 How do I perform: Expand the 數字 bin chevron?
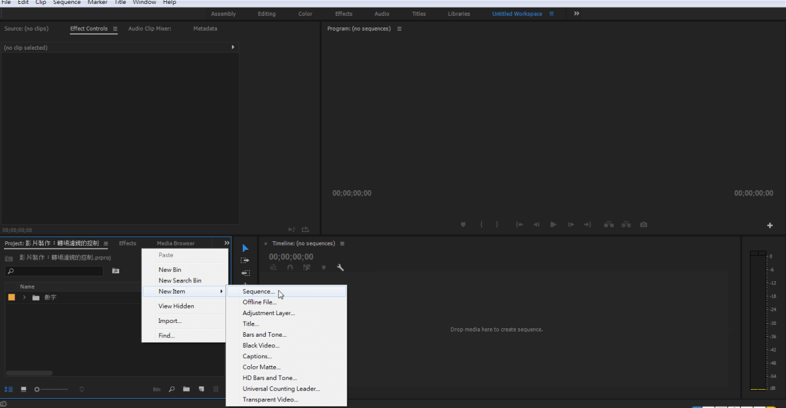pyautogui.click(x=24, y=297)
